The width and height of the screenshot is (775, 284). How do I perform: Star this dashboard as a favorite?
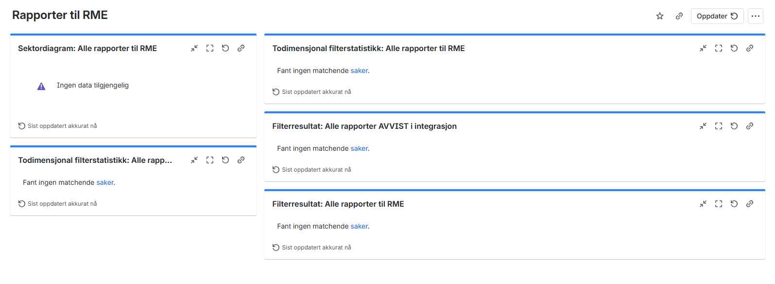point(660,16)
